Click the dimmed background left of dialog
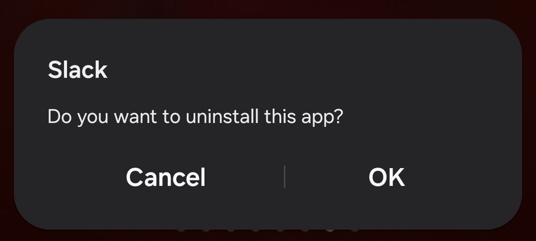The image size is (536, 241). tap(6, 123)
